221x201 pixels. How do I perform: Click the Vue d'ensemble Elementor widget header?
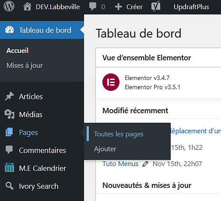[147, 58]
